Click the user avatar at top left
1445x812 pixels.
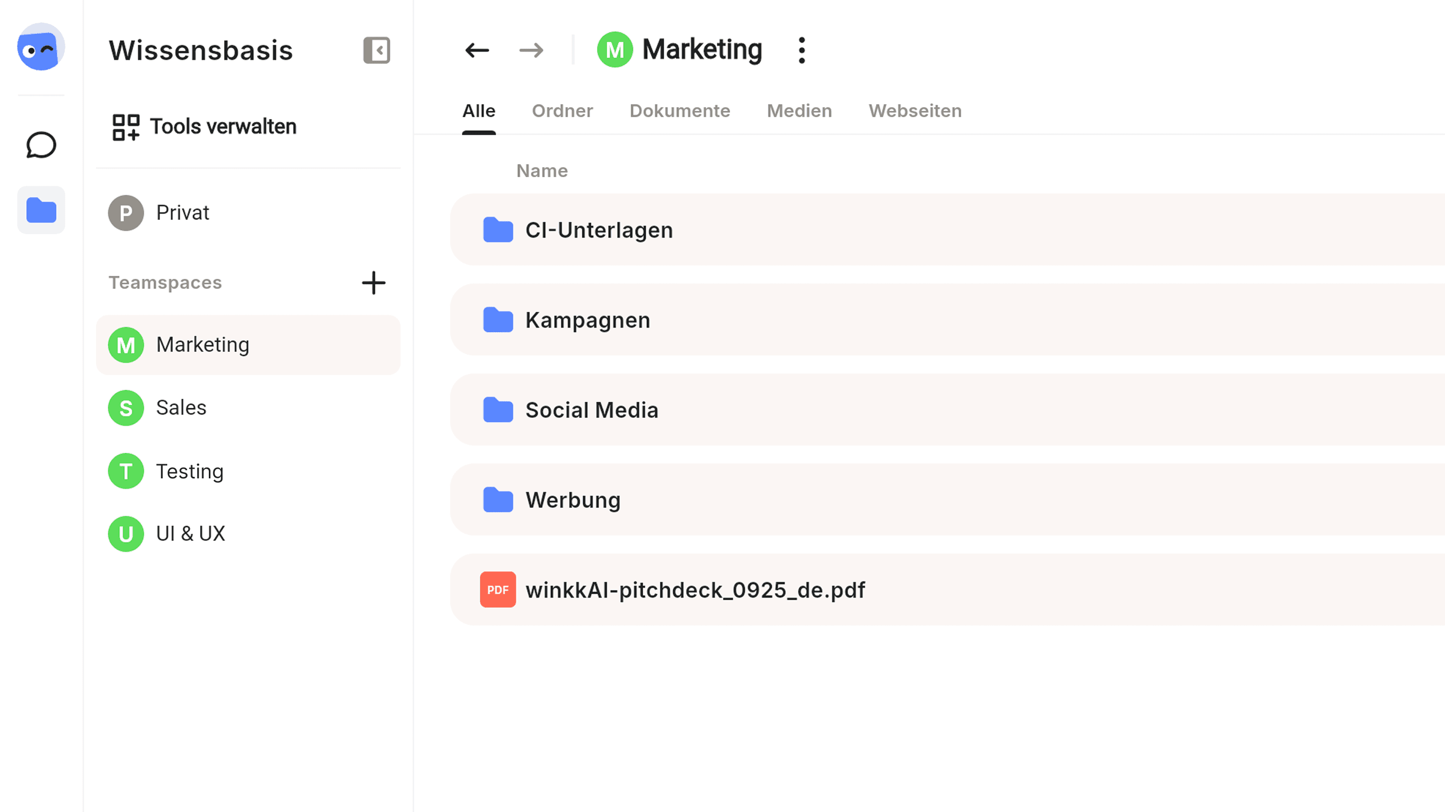pos(40,47)
